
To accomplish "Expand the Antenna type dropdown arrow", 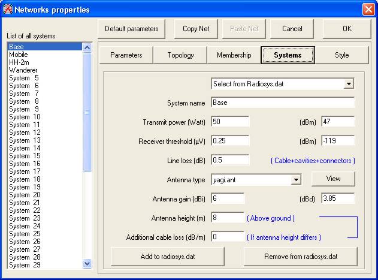I will coord(296,180).
